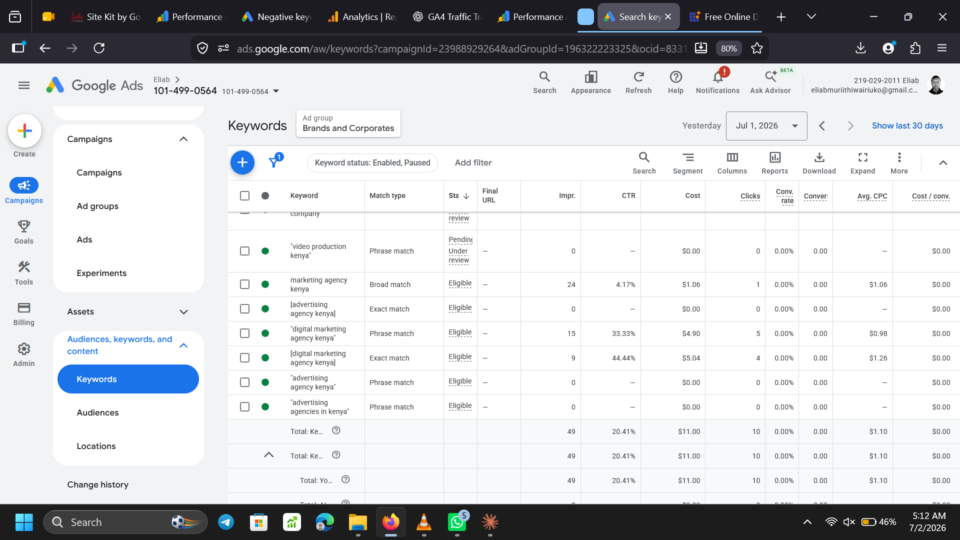
Task: Open the Segment tool
Action: pyautogui.click(x=688, y=163)
